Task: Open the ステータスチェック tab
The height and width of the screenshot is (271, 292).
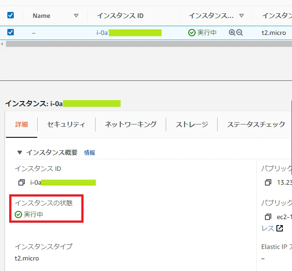Action: (256, 124)
